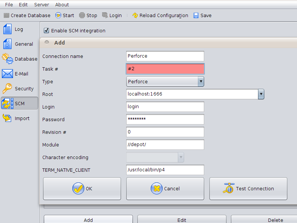
Task: Open the General settings icon
Action: click(x=7, y=44)
